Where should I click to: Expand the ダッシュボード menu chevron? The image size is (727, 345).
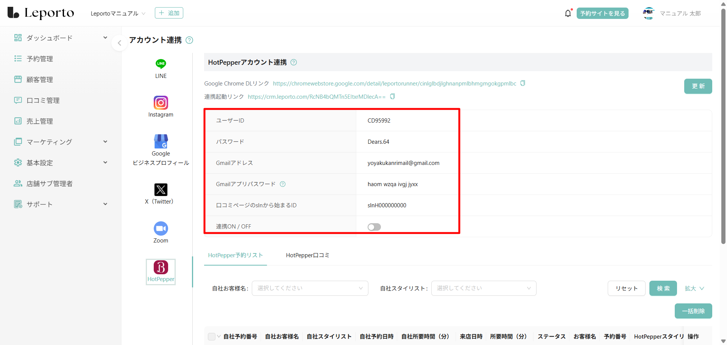coord(105,38)
